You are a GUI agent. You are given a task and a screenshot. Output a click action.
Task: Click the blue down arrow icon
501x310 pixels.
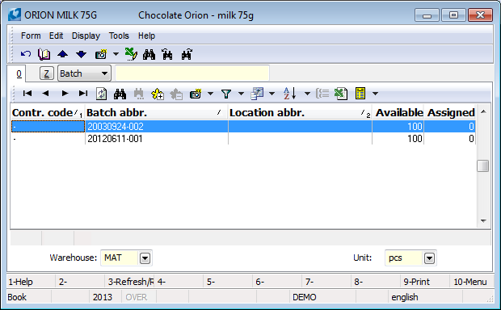(81, 54)
